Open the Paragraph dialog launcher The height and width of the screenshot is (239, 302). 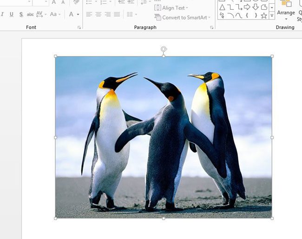pyautogui.click(x=212, y=27)
